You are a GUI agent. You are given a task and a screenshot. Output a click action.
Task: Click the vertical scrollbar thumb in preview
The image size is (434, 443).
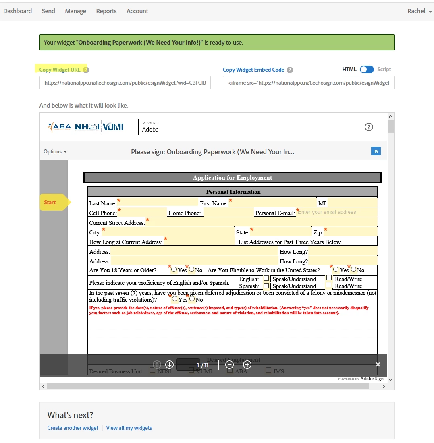(390, 126)
